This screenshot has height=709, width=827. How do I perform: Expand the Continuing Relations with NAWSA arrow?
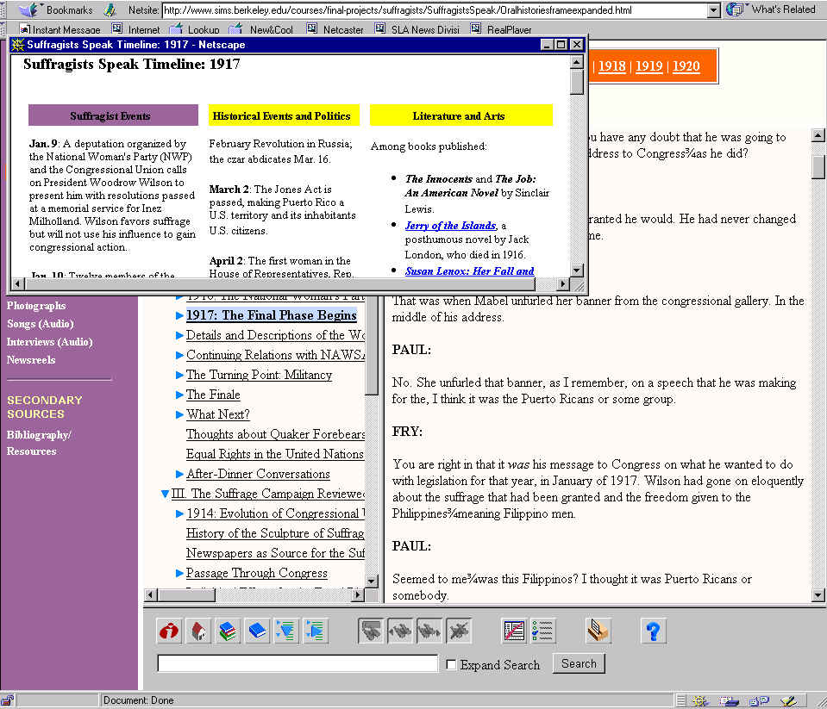(179, 355)
